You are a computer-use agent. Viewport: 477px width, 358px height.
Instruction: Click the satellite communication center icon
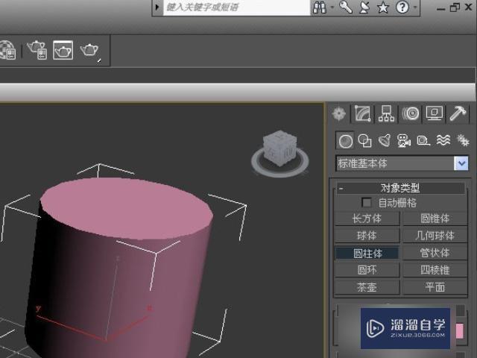point(364,7)
